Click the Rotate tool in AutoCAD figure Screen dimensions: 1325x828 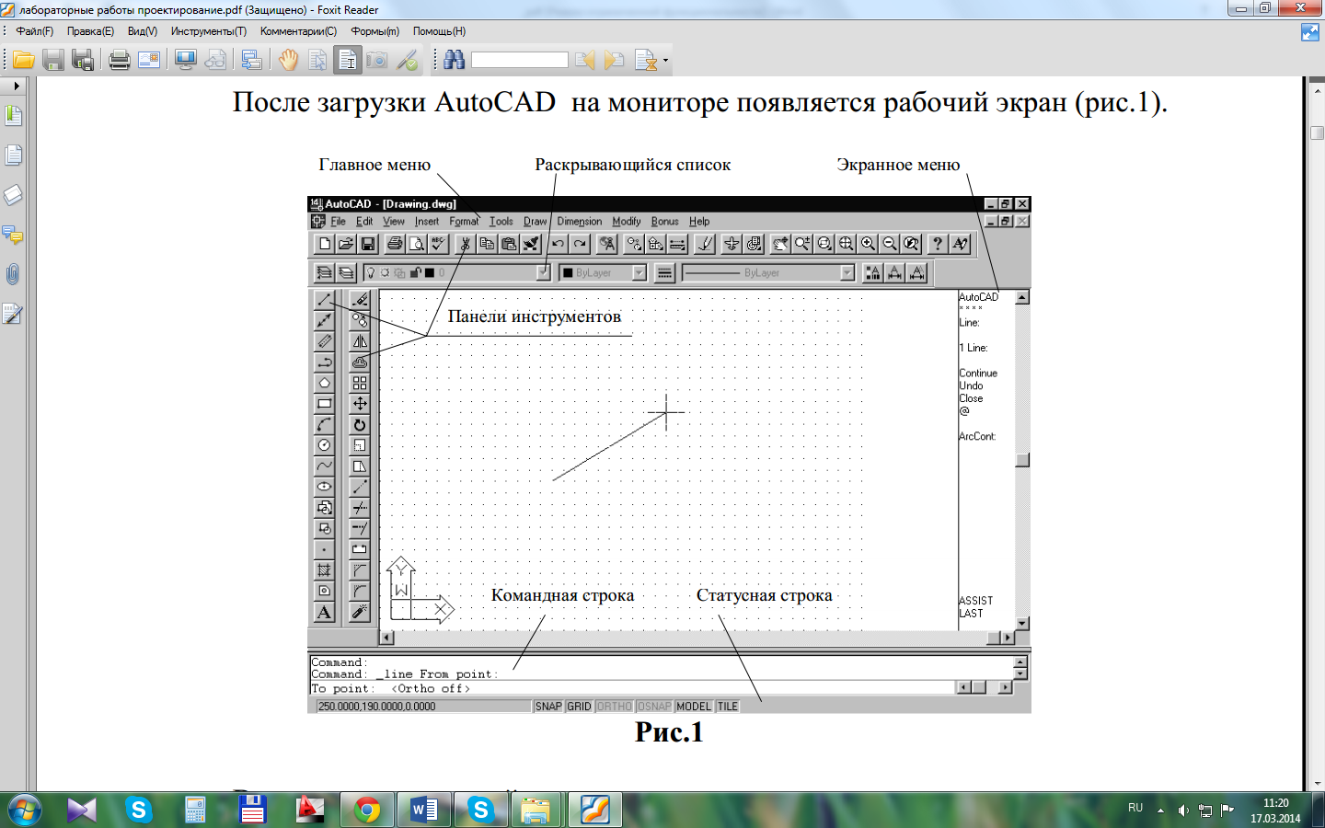pyautogui.click(x=360, y=425)
